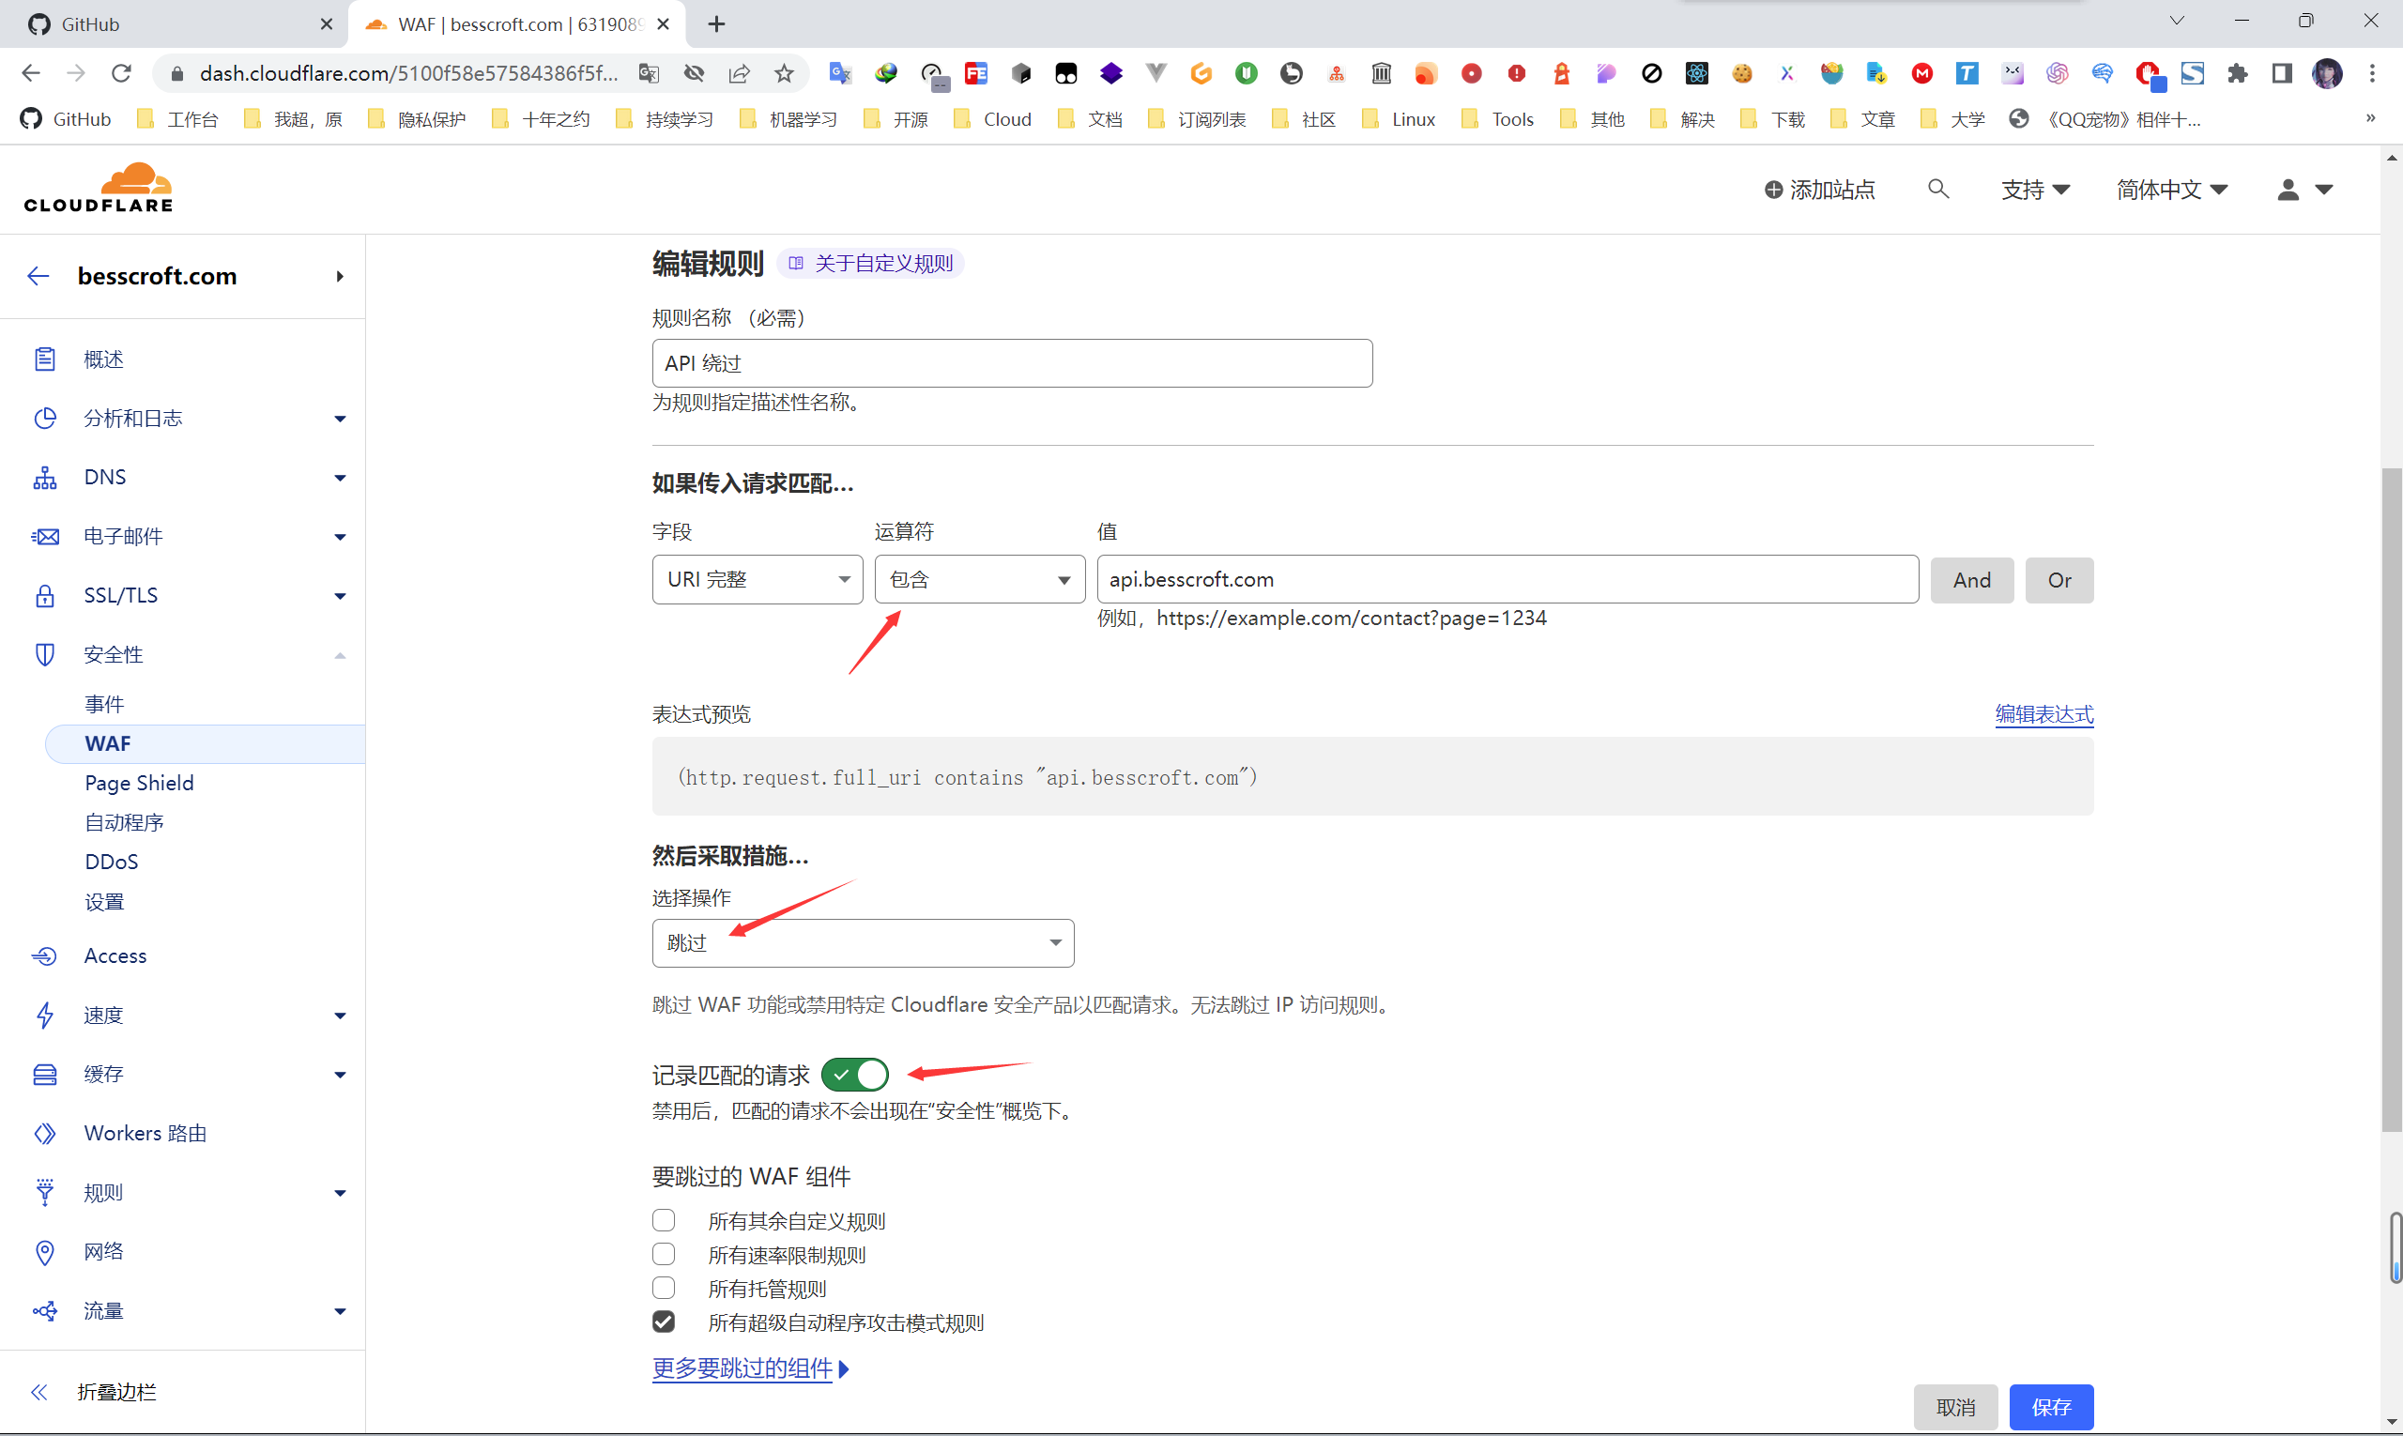This screenshot has width=2403, height=1436.
Task: Collapse the 安全性 section chevron
Action: 340,655
